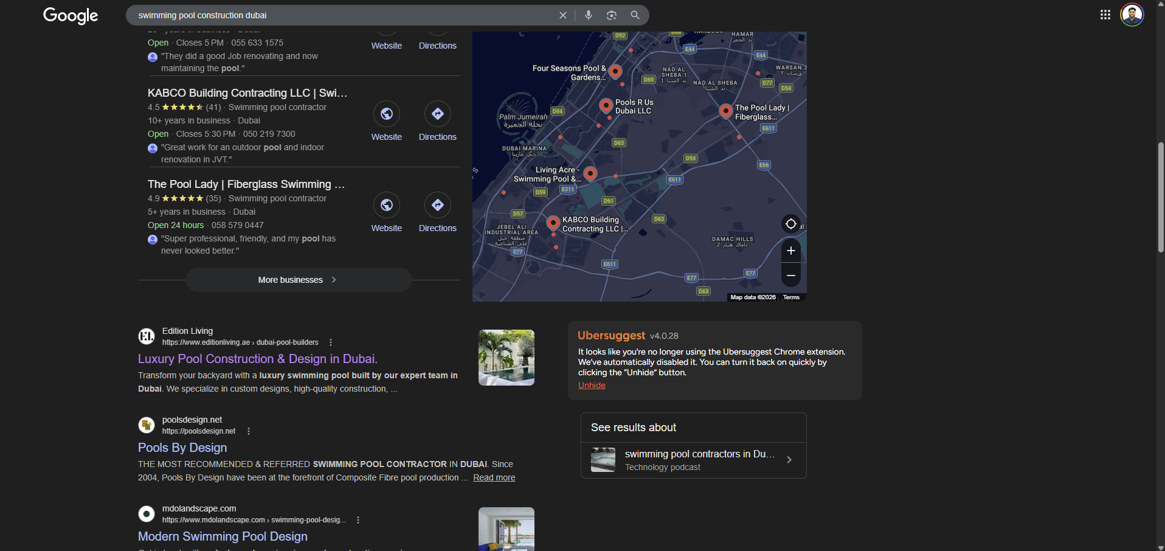Select Four Seasons Pool & Gardens pin
This screenshot has height=551, width=1165.
point(615,72)
